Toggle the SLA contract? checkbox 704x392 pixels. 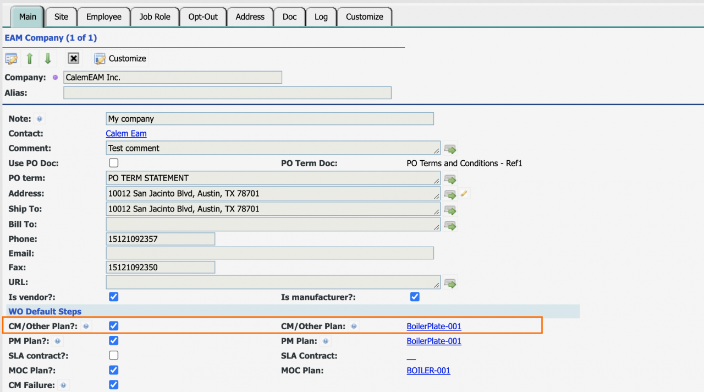coord(114,355)
